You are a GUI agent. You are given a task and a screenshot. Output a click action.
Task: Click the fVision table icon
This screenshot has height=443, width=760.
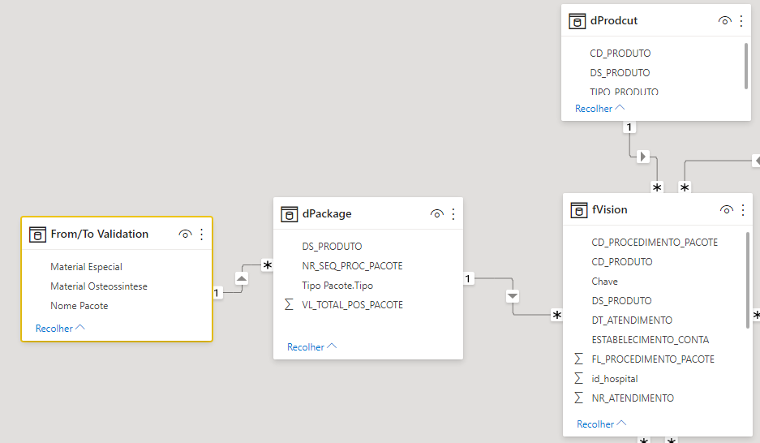tap(579, 210)
